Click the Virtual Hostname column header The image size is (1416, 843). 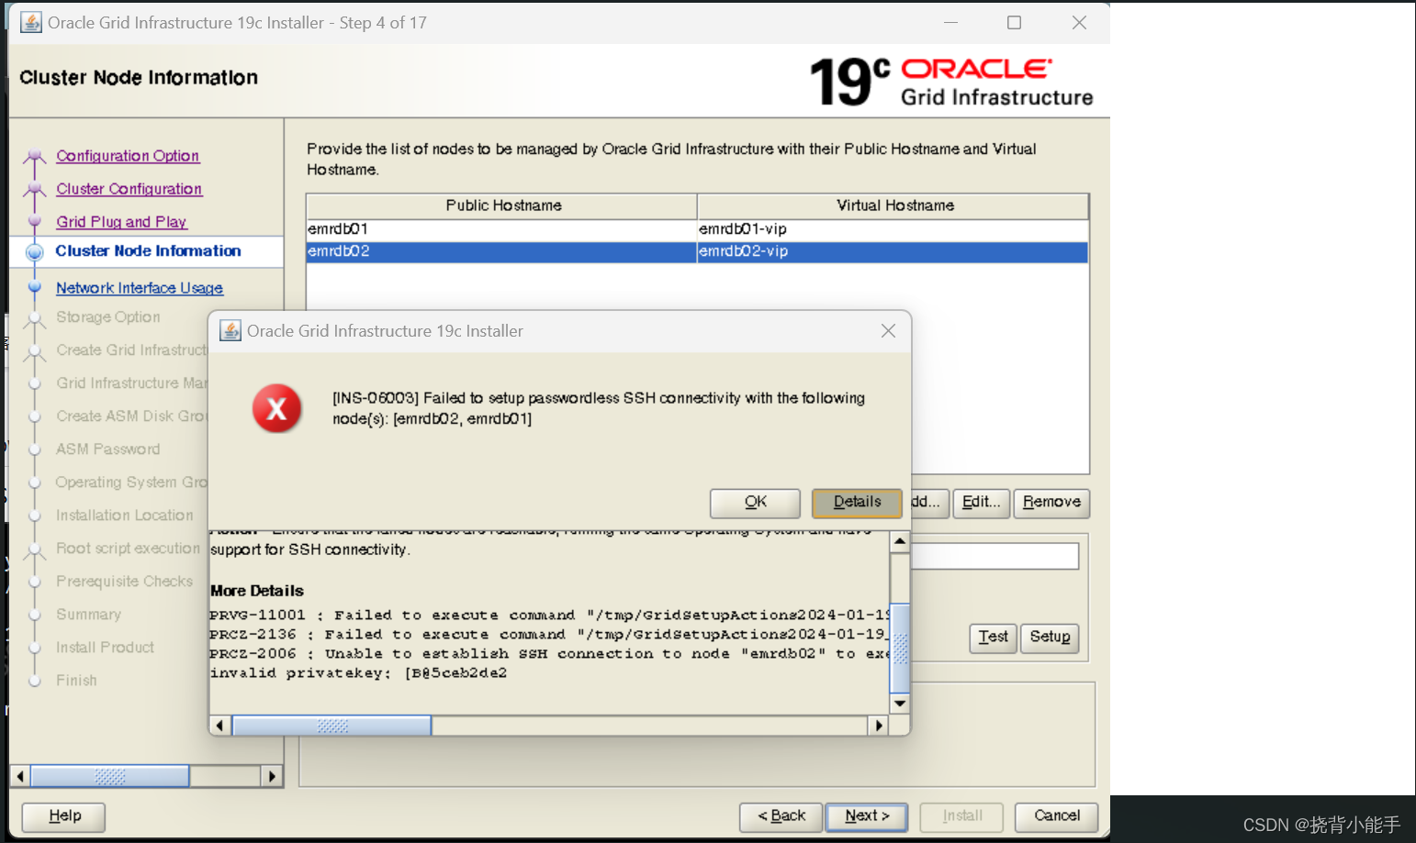[x=893, y=205]
